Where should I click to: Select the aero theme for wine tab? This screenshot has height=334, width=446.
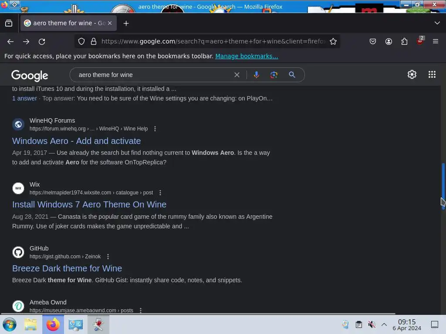(68, 23)
